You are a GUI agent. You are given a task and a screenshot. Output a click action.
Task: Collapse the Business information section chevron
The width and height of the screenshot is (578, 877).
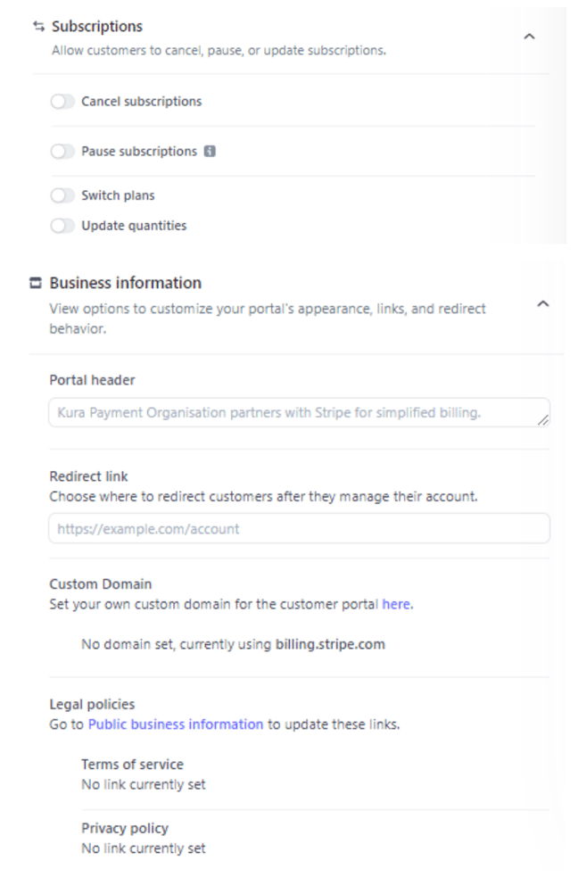point(543,303)
